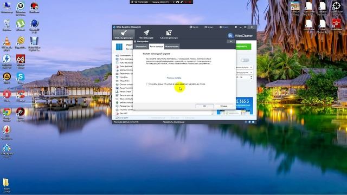Select the Шрифты row in the category list
The image size is (347, 195).
click(124, 77)
